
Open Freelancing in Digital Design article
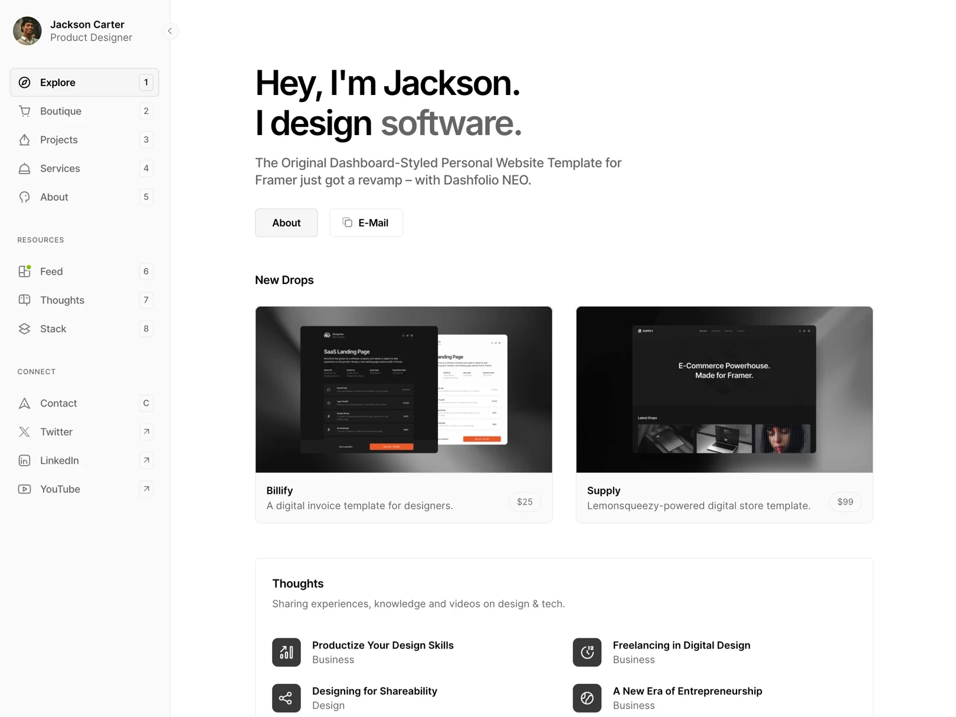tap(681, 646)
